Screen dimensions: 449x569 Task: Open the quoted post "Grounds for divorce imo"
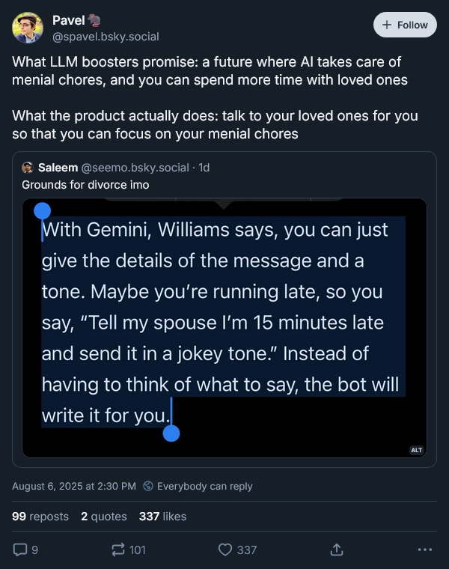(85, 184)
